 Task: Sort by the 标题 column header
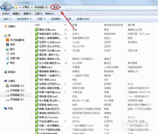75,25
